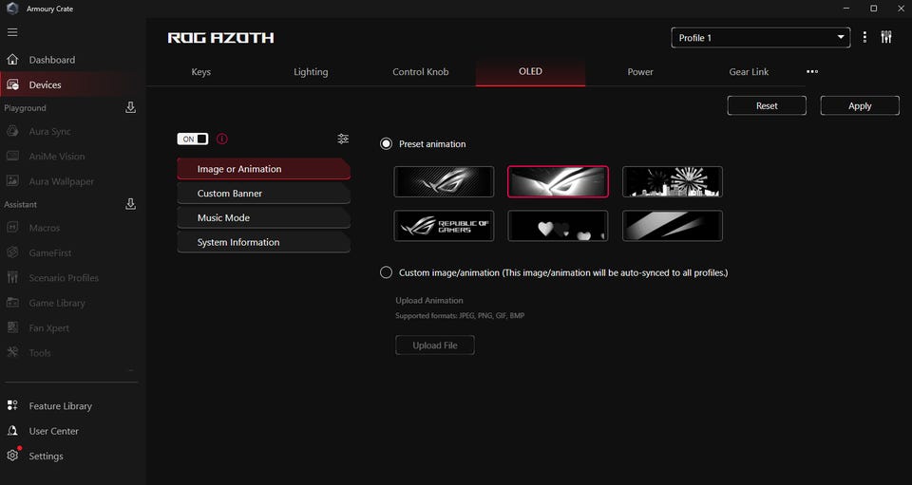912x485 pixels.
Task: Choose fireworks city skyline preset
Action: pos(673,182)
